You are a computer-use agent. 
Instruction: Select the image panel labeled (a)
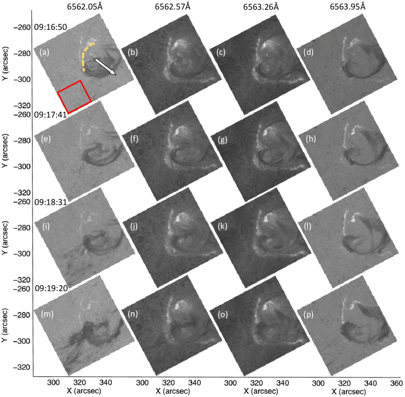point(84,64)
